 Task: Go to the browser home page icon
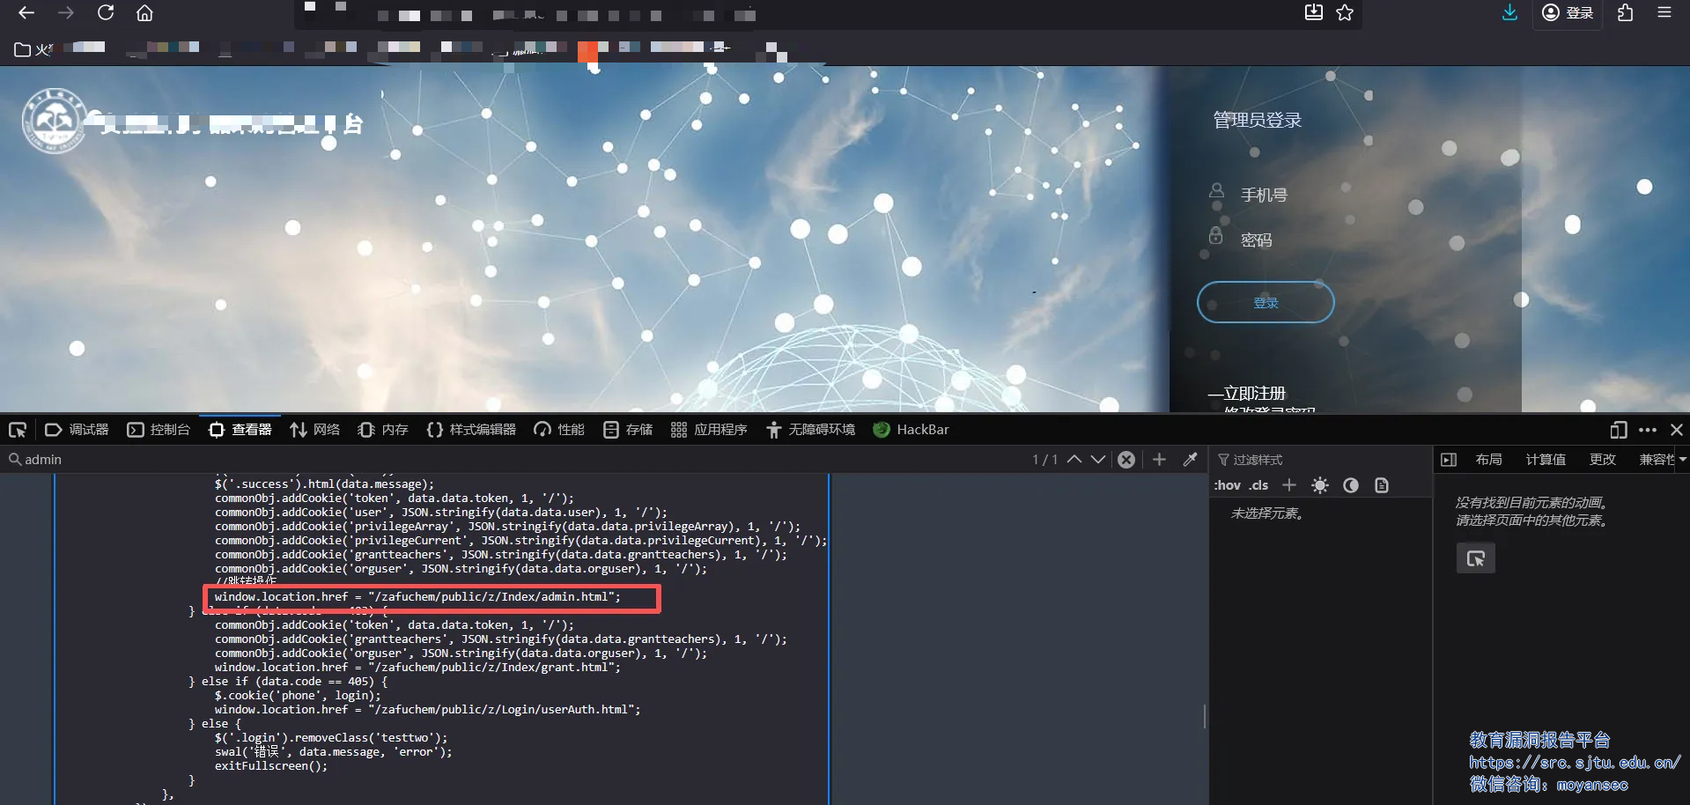pyautogui.click(x=144, y=12)
